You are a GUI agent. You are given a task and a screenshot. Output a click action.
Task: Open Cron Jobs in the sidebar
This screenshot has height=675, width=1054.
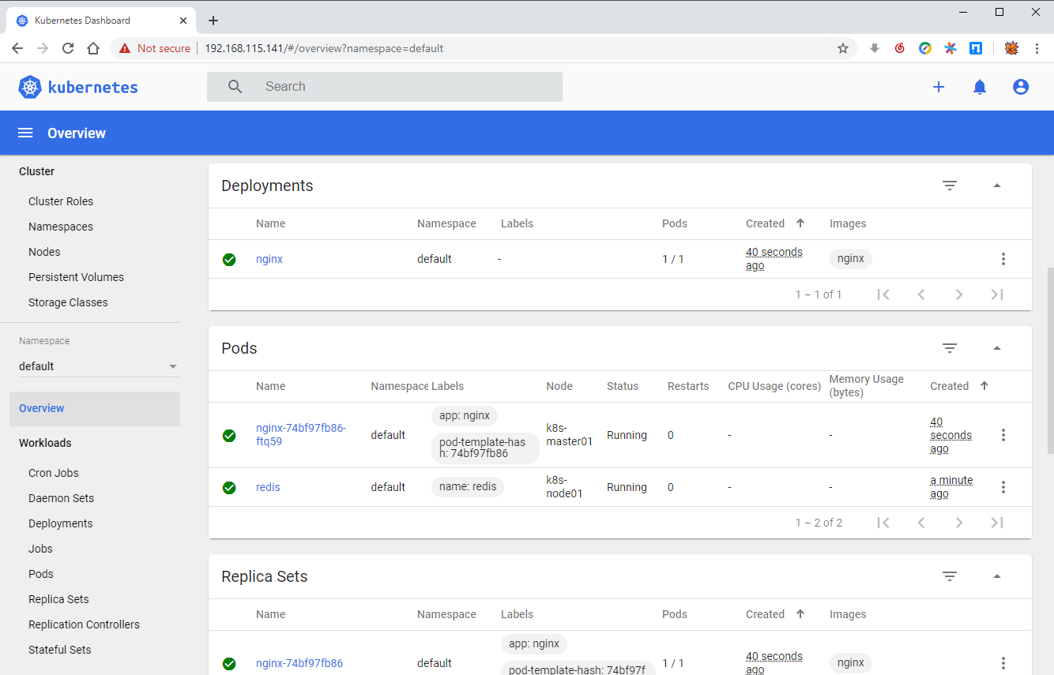54,473
